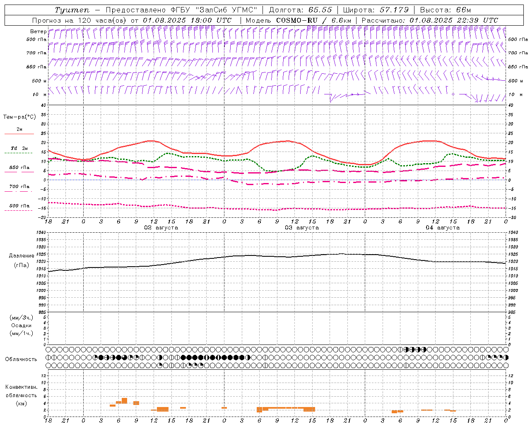This screenshot has width=530, height=424.
Task: Click the (гПа) unit label under Давление
Action: pos(21,265)
